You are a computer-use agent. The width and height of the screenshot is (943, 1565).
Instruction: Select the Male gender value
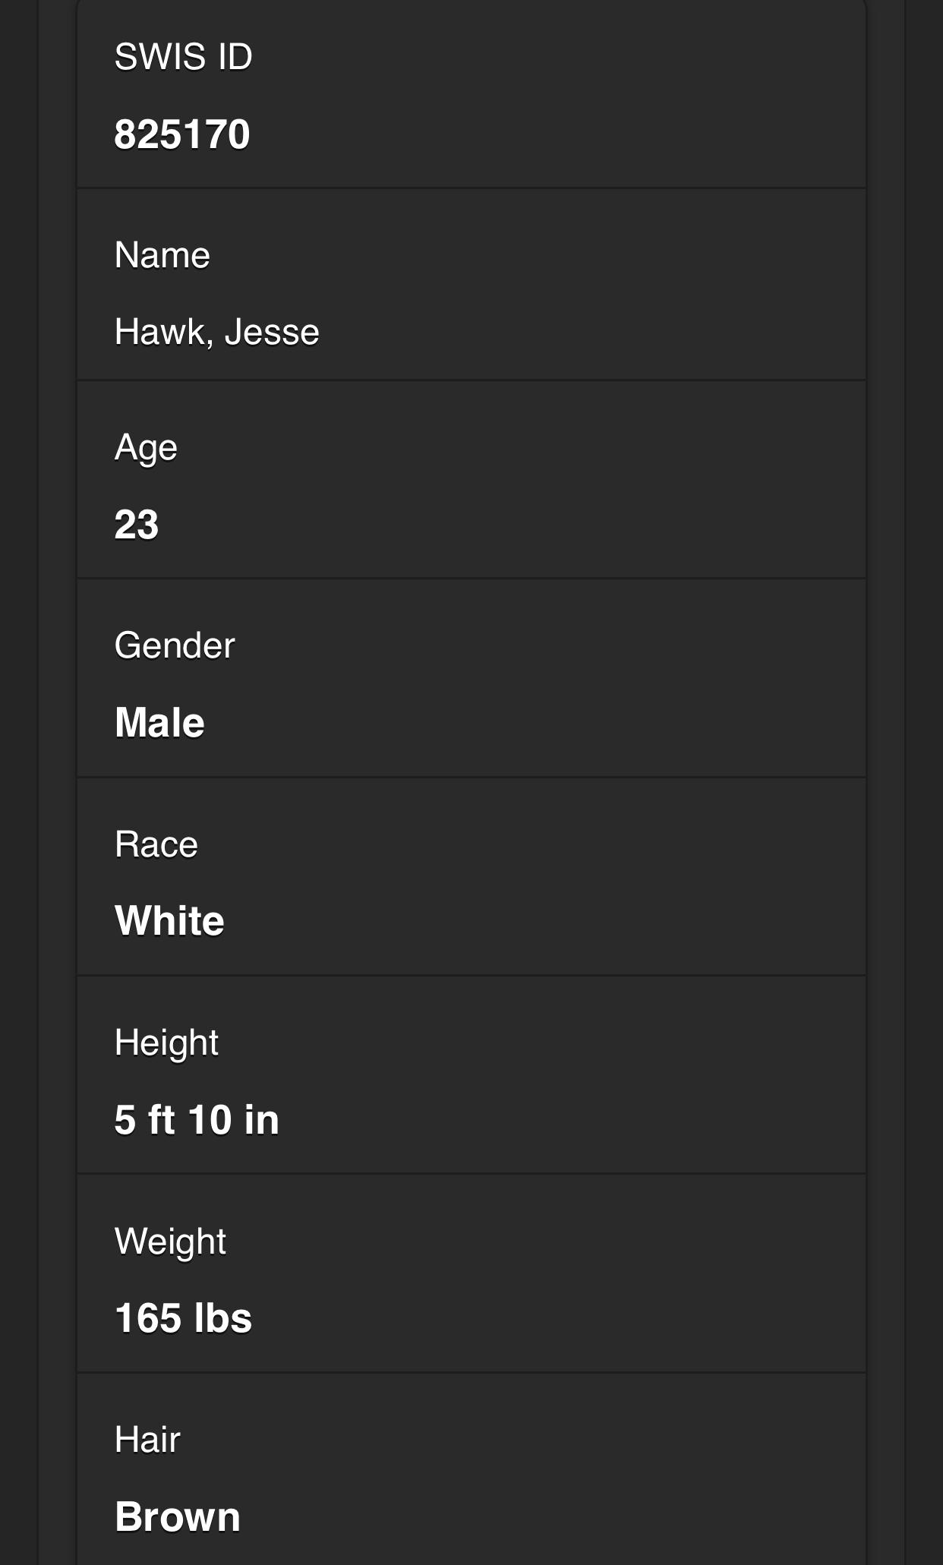click(x=159, y=722)
